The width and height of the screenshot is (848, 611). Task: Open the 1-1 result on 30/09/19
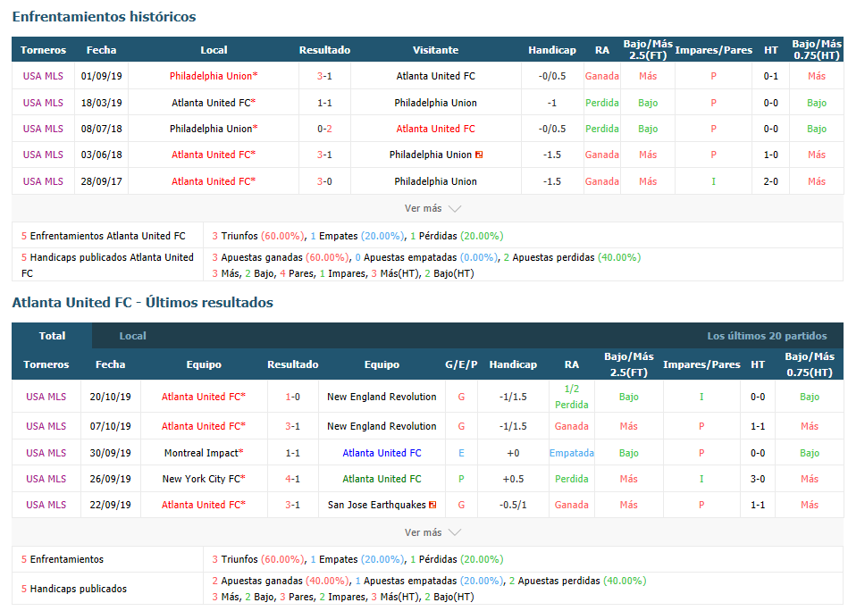[292, 453]
